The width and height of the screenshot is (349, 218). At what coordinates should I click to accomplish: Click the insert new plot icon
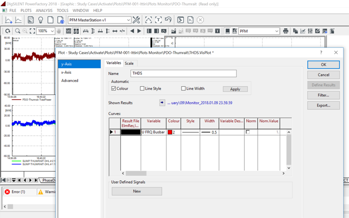coord(9,20)
